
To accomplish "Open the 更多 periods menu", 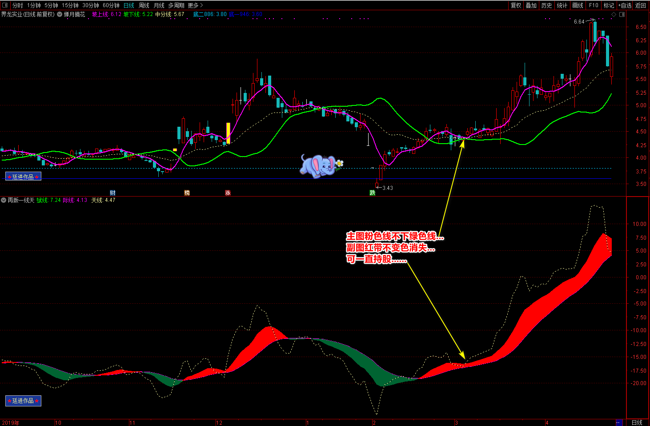I will pos(195,5).
